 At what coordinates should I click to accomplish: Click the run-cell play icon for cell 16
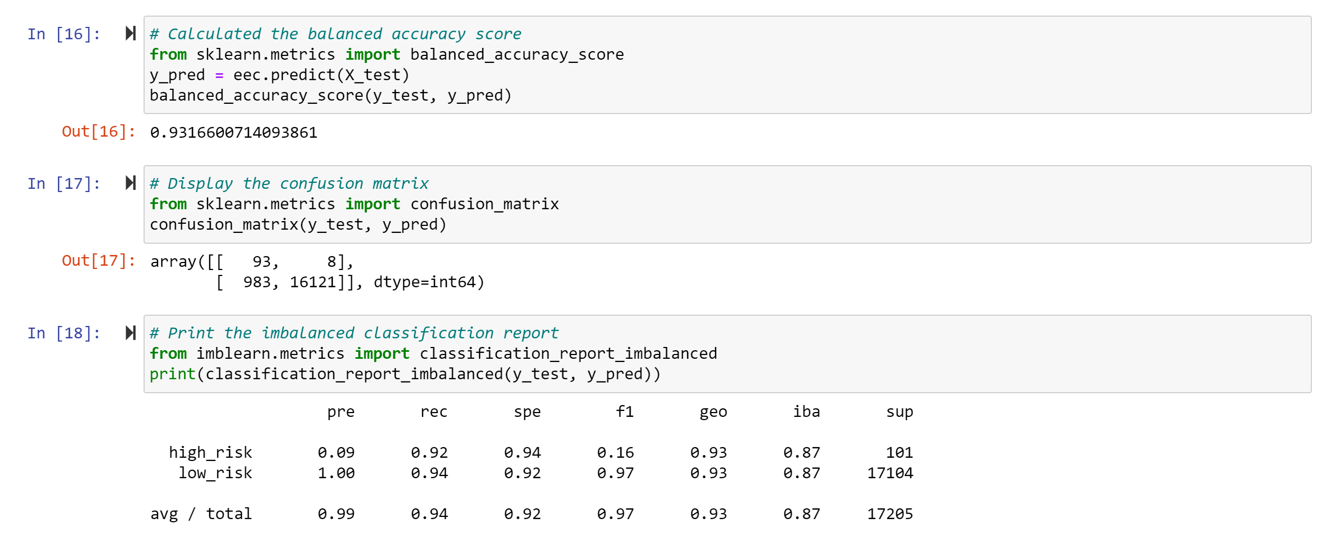point(130,33)
